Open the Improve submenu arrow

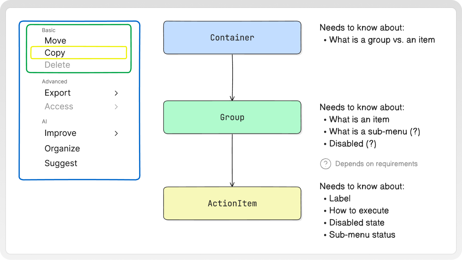116,134
